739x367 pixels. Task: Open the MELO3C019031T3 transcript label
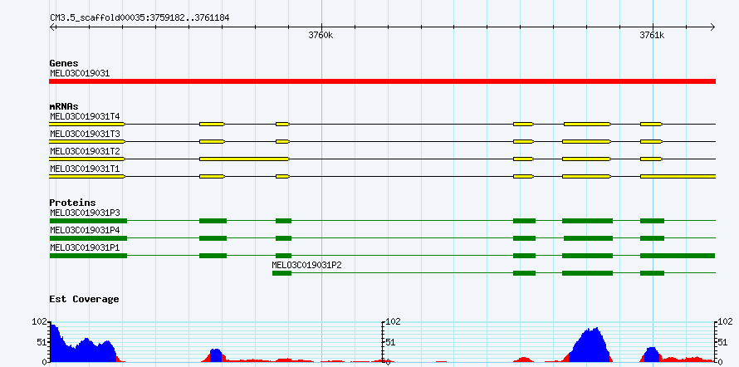coord(85,134)
